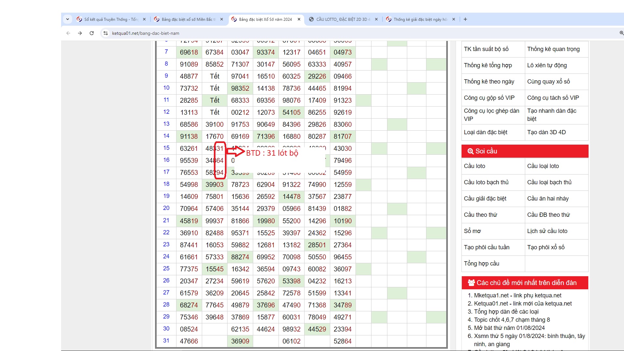Close the Bảng đặc biệt Xổ Số năm 2024 tab

pyautogui.click(x=299, y=19)
